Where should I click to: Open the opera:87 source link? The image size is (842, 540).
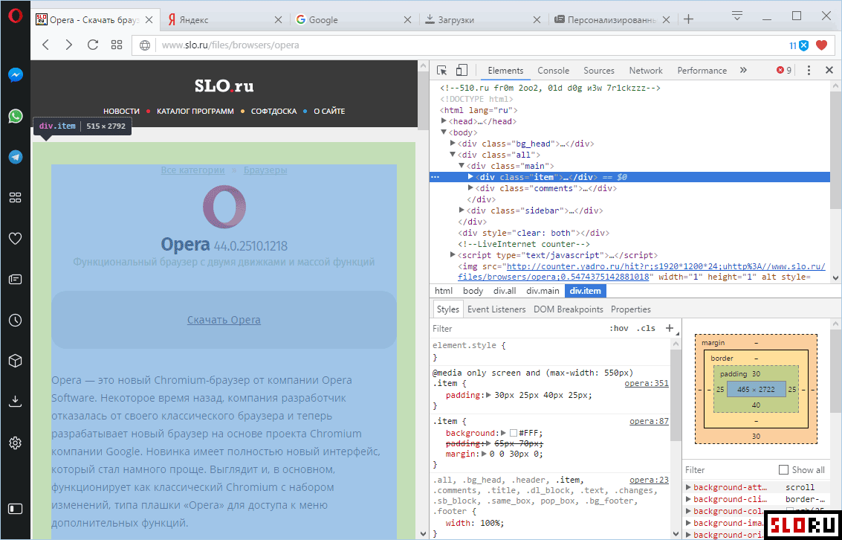650,421
